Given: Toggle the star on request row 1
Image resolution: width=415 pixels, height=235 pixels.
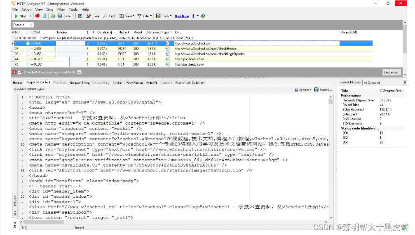Looking at the screenshot, I should click(28, 43).
